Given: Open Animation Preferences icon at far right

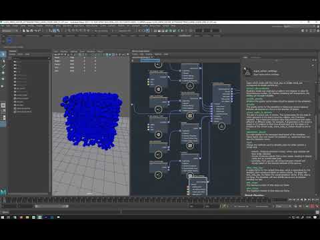Looking at the screenshot, I should [x=317, y=206].
